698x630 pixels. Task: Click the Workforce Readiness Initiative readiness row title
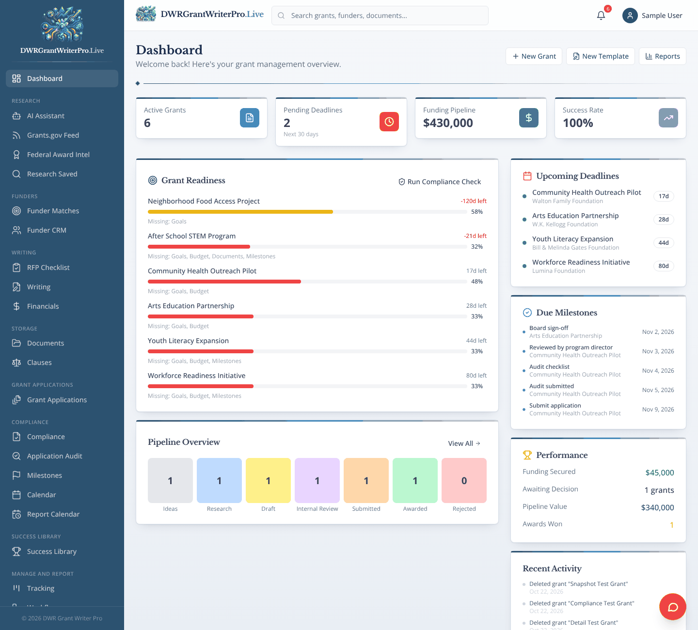pos(197,376)
